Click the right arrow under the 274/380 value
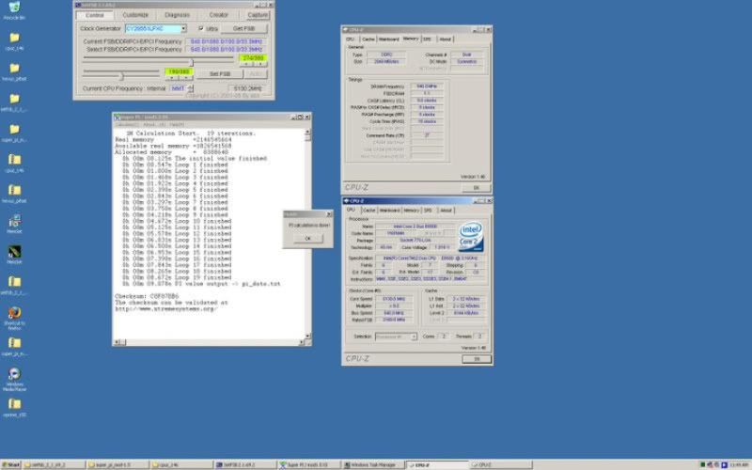Viewport: 752px width, 470px height. click(x=260, y=64)
